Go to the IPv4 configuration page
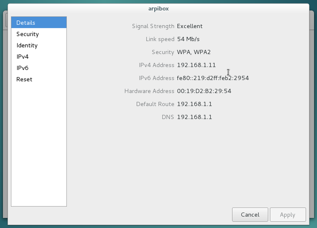The width and height of the screenshot is (317, 228). click(x=39, y=56)
